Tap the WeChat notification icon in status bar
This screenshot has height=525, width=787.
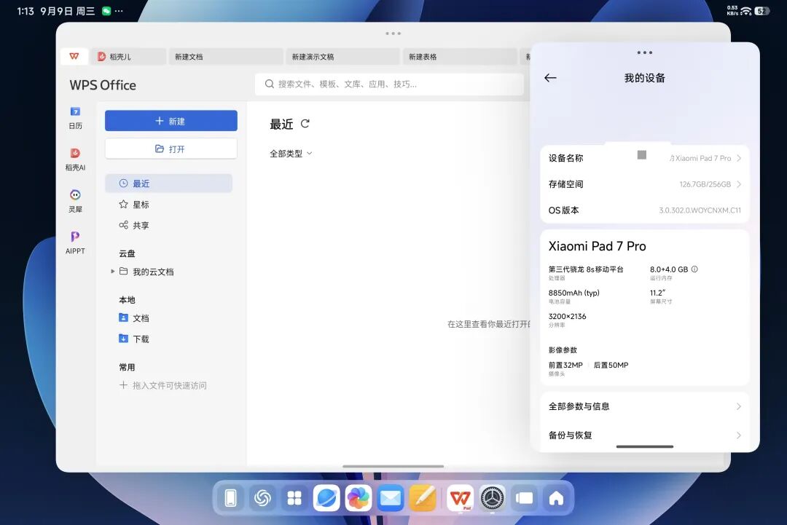click(x=106, y=11)
